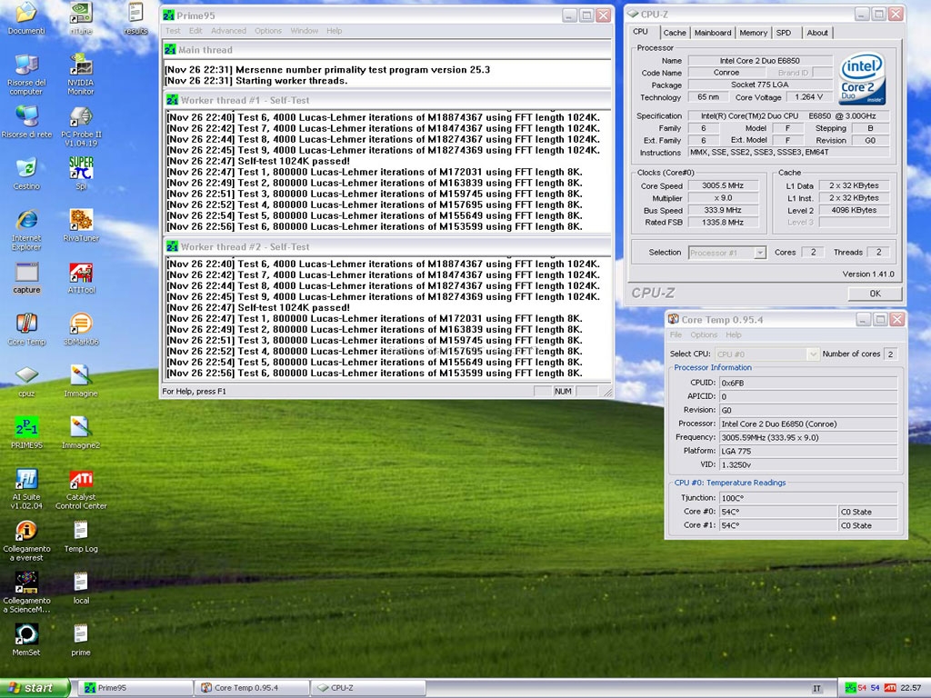Screen dimensions: 931x698
Task: Open Prime95 Window menu
Action: coord(305,31)
